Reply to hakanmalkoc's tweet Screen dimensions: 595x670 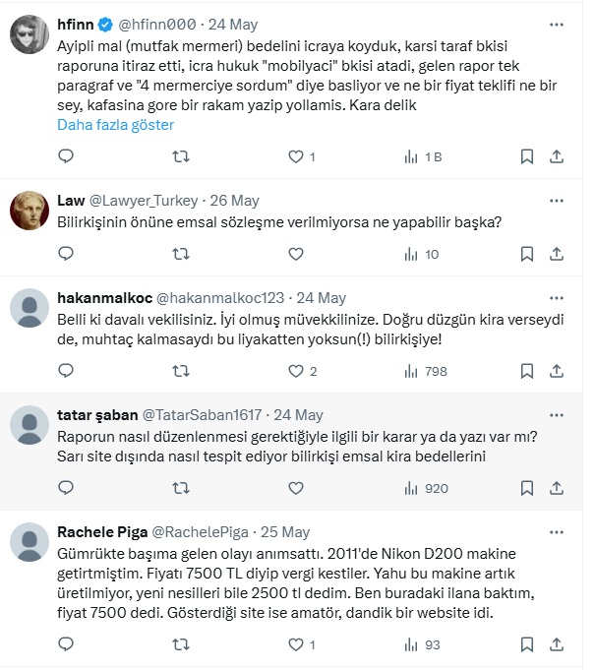(x=66, y=371)
